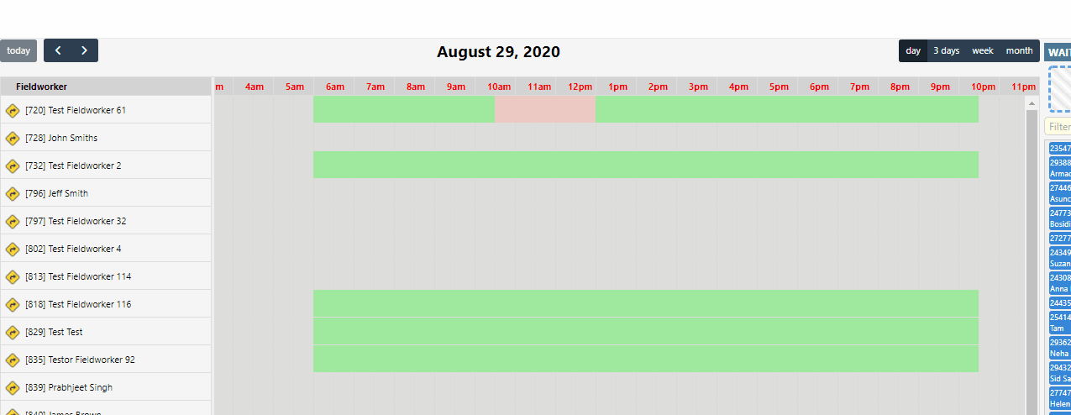Jump to today's date
The width and height of the screenshot is (1071, 415).
click(18, 50)
